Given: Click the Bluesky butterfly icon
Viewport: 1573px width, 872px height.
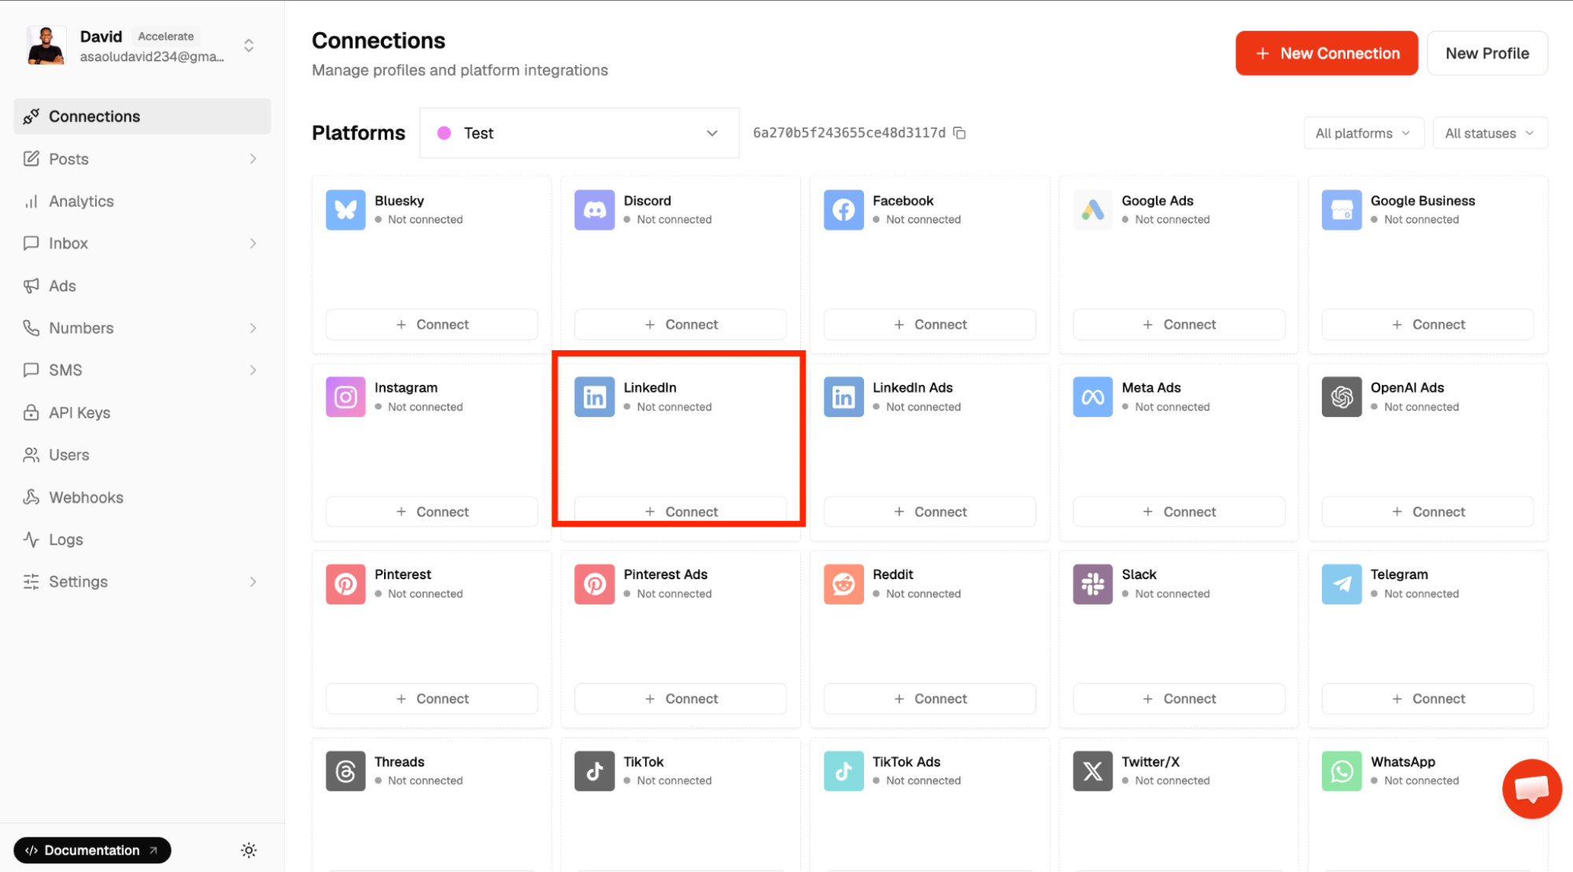Looking at the screenshot, I should click(x=345, y=210).
